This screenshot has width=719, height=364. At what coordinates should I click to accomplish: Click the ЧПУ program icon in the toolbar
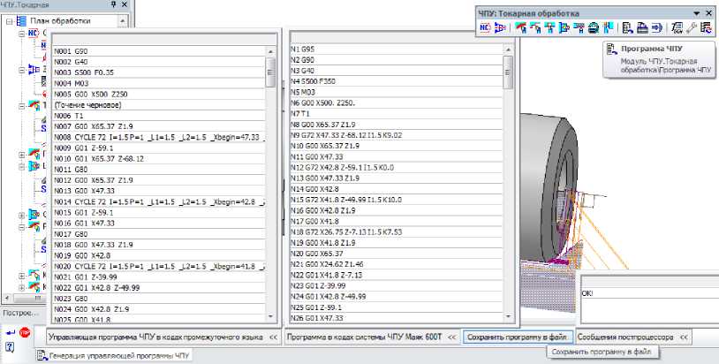(x=628, y=28)
